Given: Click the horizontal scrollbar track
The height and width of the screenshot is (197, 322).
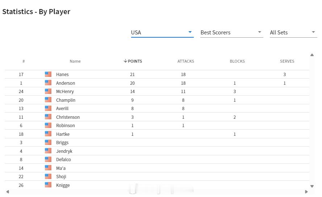Looking at the screenshot, I should [x=157, y=192].
